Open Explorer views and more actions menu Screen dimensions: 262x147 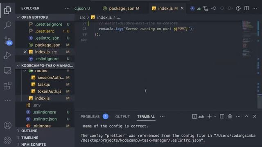pos(67,8)
